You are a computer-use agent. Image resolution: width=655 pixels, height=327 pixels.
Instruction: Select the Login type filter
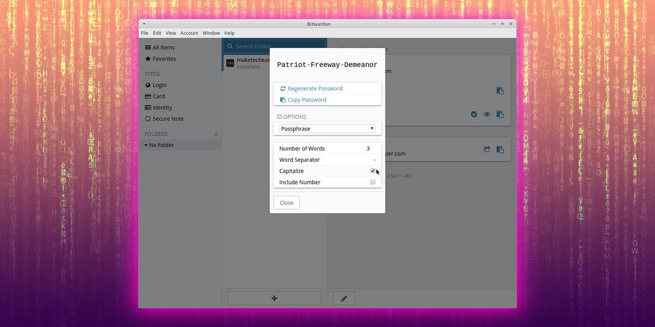click(x=159, y=85)
